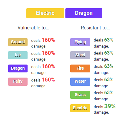Viewport: 129px width, 120px height.
Task: Click the yellow Electric type header badge
Action: (45, 13)
